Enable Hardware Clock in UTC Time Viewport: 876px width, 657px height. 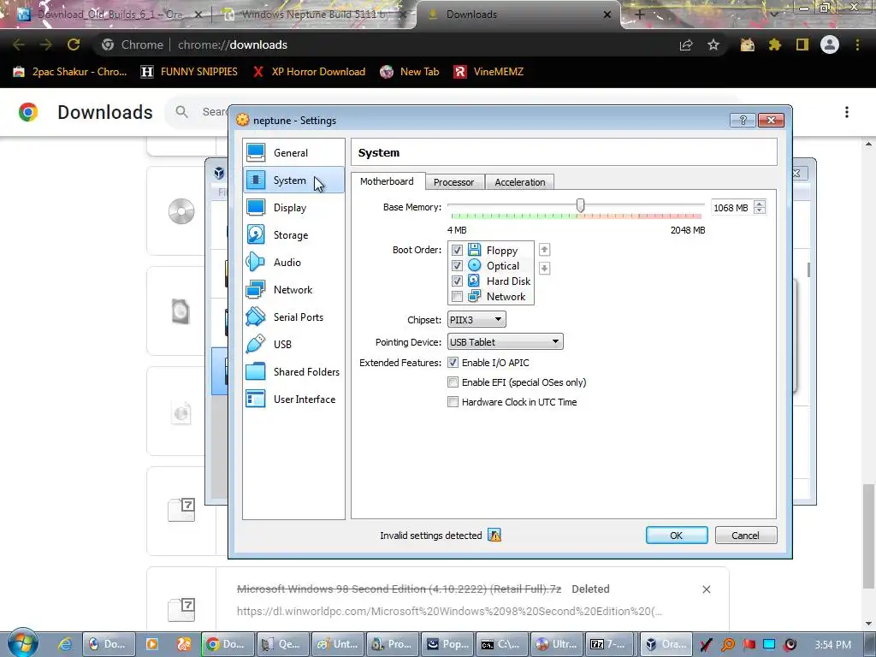pos(453,402)
